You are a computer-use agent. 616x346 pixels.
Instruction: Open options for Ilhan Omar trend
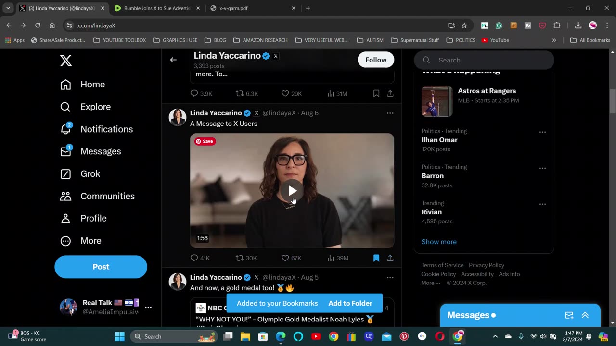542,132
